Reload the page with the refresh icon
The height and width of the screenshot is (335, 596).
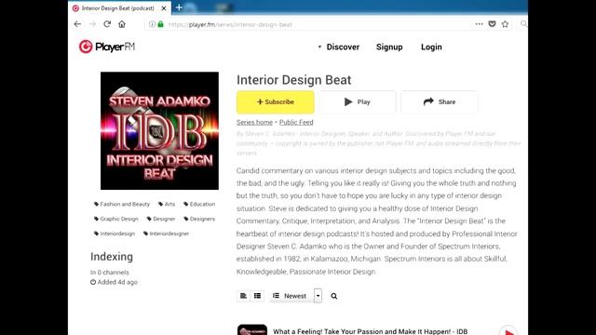(x=107, y=24)
